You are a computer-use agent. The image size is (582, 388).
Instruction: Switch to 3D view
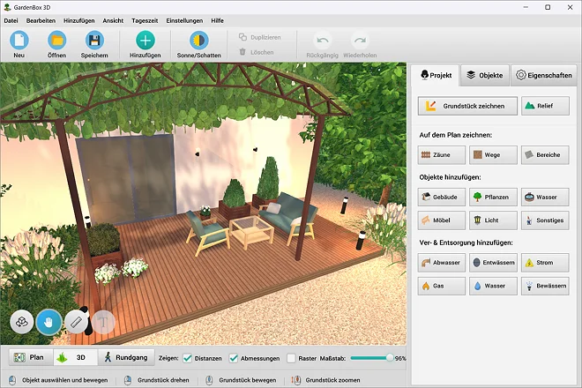click(x=75, y=357)
